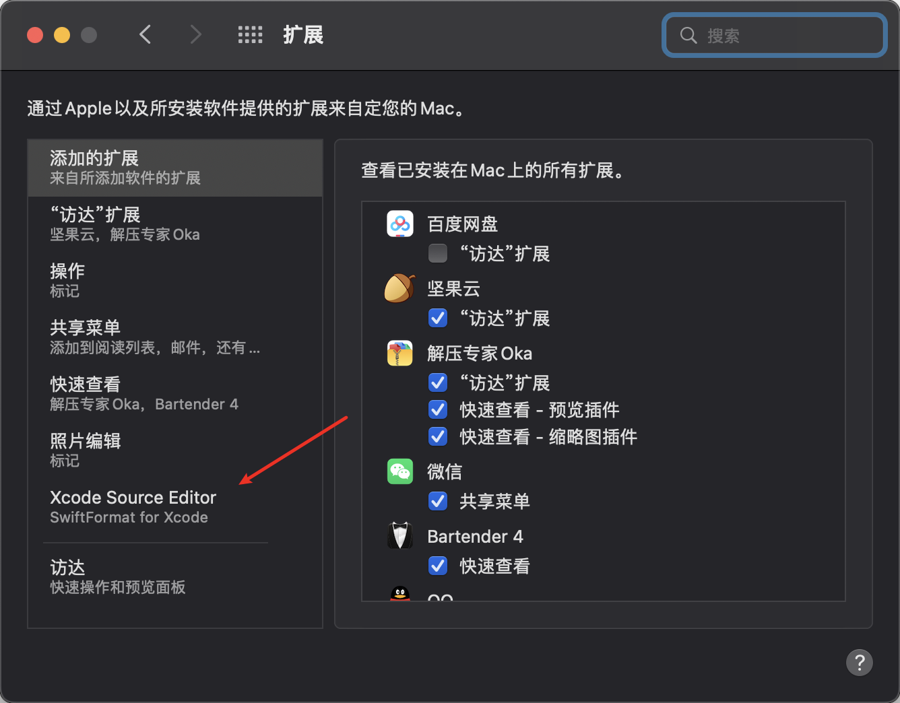Enable 百度网盘 "访达"扩展 checkbox

[x=438, y=253]
